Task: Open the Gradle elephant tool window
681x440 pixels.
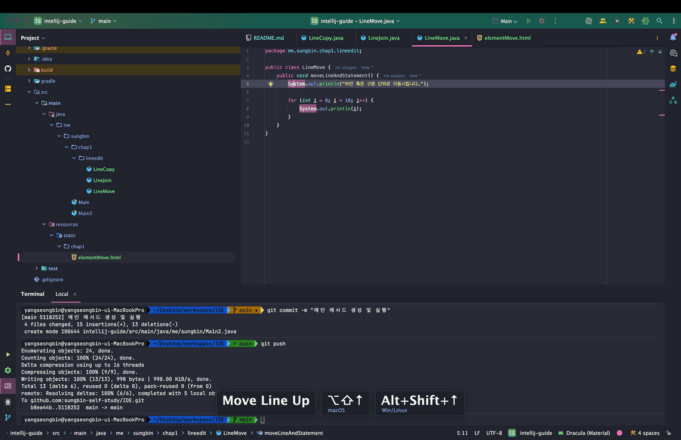Action: tap(673, 84)
